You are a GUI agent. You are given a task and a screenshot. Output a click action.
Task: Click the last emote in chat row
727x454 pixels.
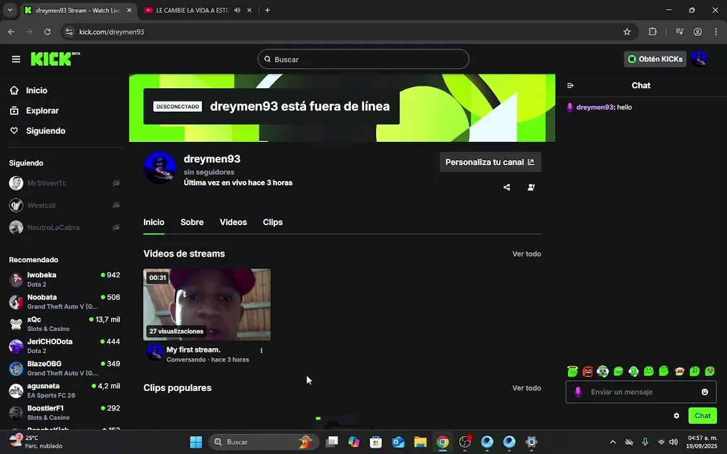tap(709, 371)
